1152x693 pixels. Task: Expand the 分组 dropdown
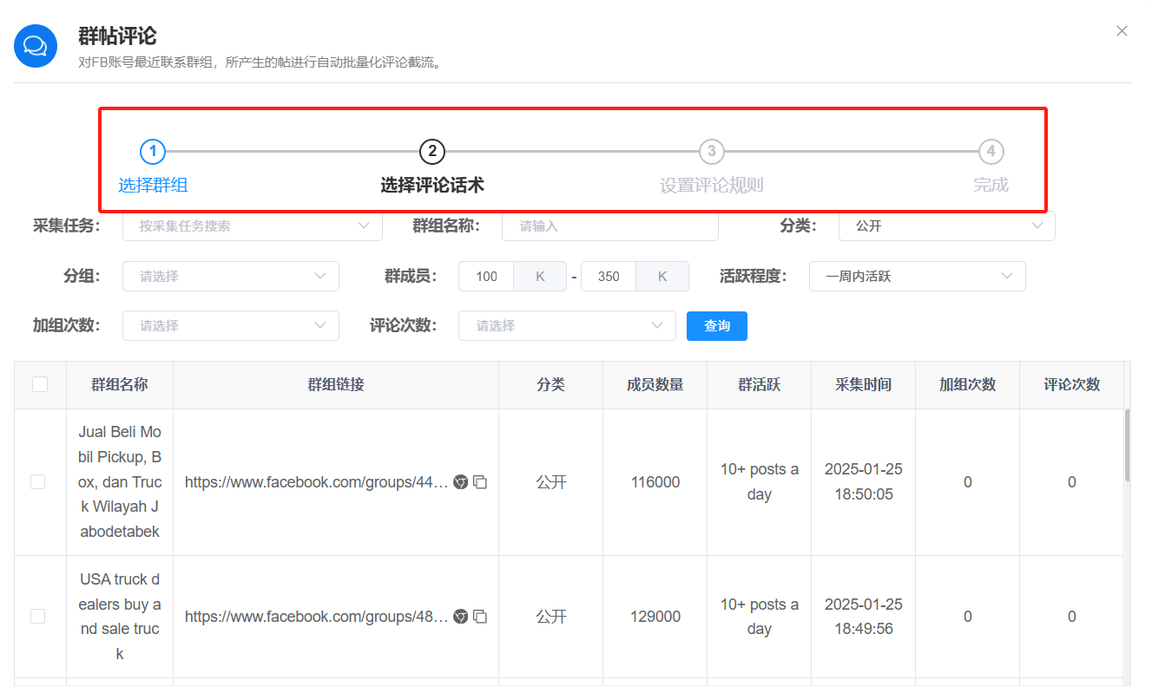[231, 277]
